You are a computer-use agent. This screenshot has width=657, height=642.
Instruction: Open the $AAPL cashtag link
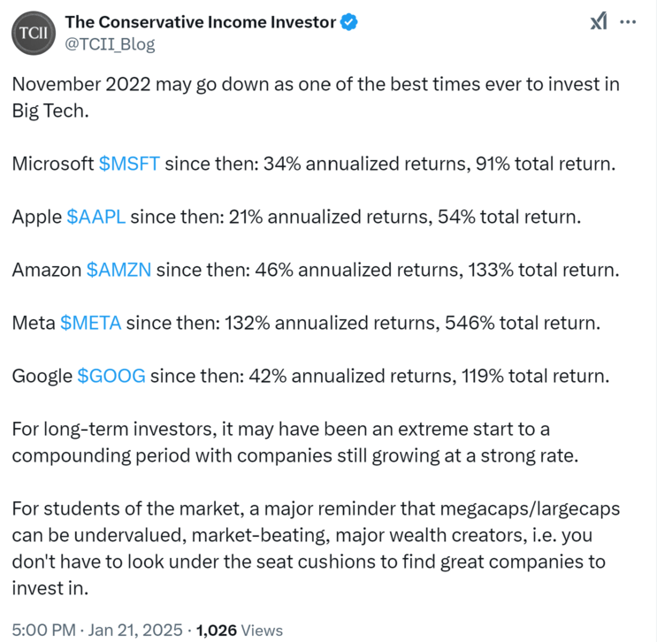pyautogui.click(x=95, y=217)
